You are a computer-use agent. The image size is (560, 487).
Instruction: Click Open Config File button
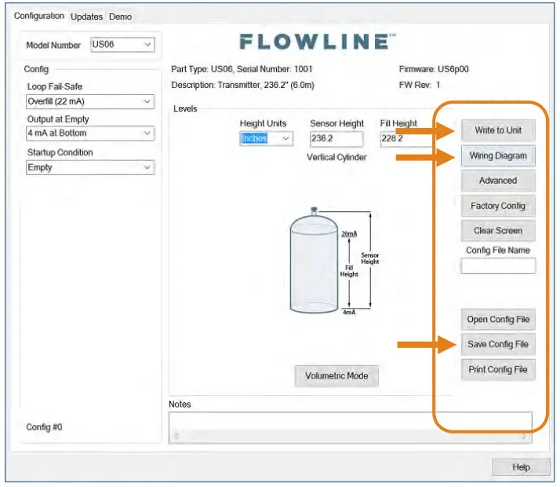click(x=498, y=320)
